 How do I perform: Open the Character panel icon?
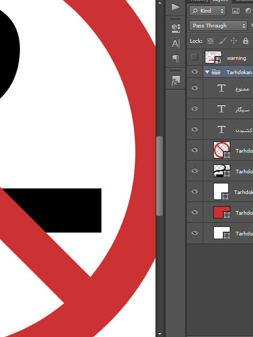pyautogui.click(x=176, y=44)
